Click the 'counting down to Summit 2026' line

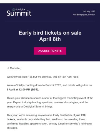pyautogui.click(x=49, y=85)
